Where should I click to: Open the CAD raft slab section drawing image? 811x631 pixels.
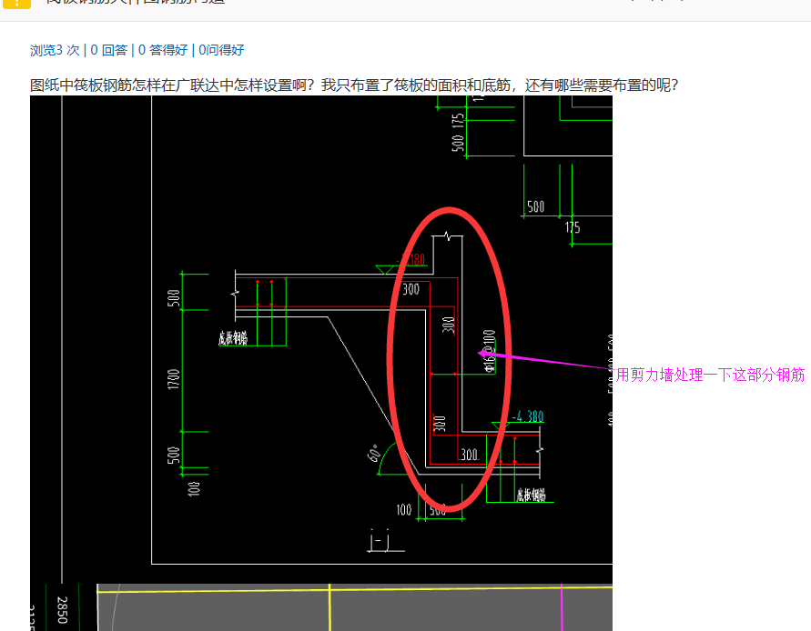pyautogui.click(x=321, y=339)
